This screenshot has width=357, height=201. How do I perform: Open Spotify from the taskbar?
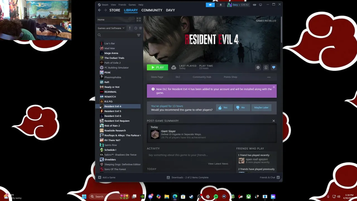click(216, 197)
